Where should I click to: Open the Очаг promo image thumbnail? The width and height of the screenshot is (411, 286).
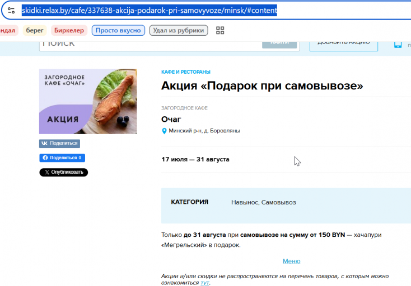pyautogui.click(x=88, y=102)
